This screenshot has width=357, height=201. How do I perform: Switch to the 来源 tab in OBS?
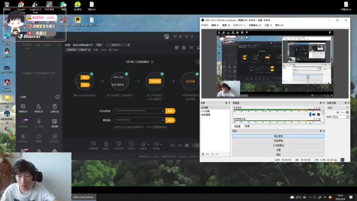click(x=247, y=126)
